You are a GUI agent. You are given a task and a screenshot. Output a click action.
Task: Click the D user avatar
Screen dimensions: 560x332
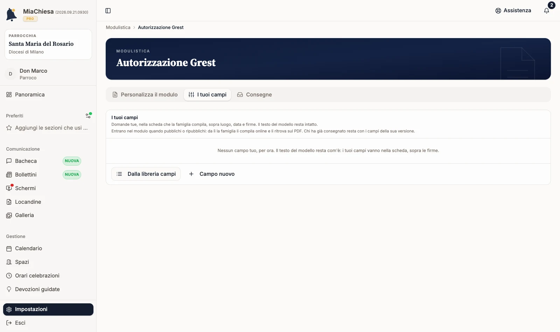coord(10,74)
